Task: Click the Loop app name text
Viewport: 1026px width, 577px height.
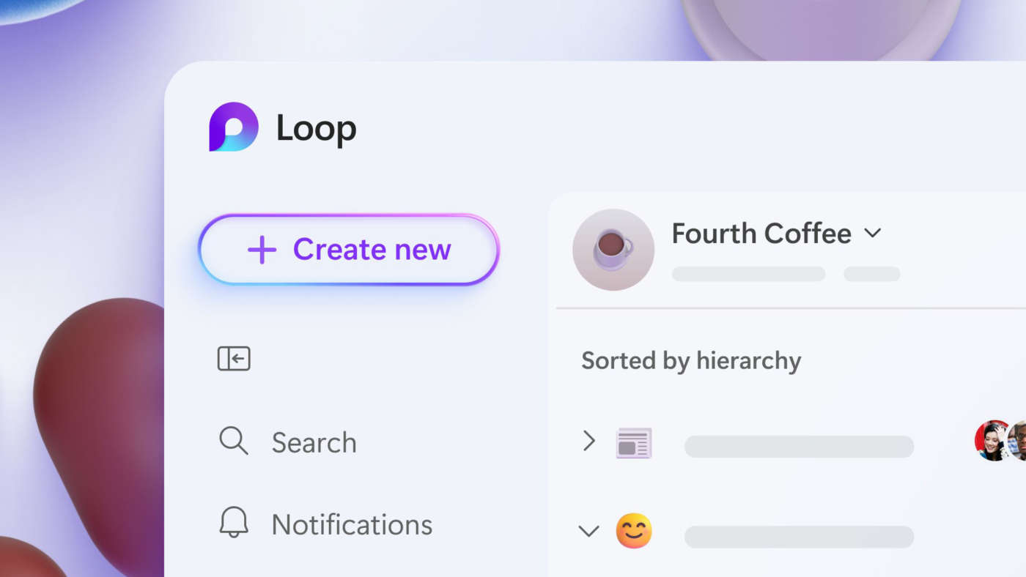Action: click(x=316, y=129)
